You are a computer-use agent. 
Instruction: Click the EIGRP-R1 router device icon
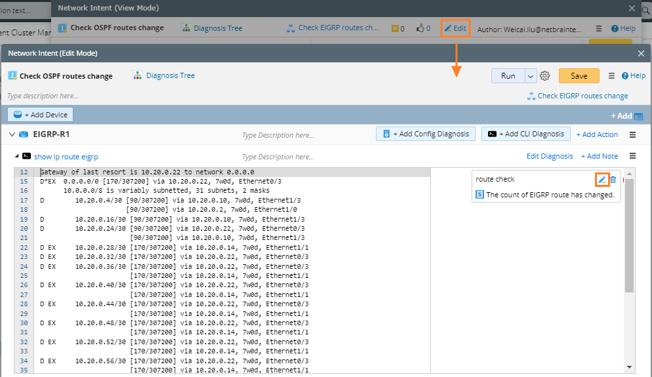click(x=24, y=134)
